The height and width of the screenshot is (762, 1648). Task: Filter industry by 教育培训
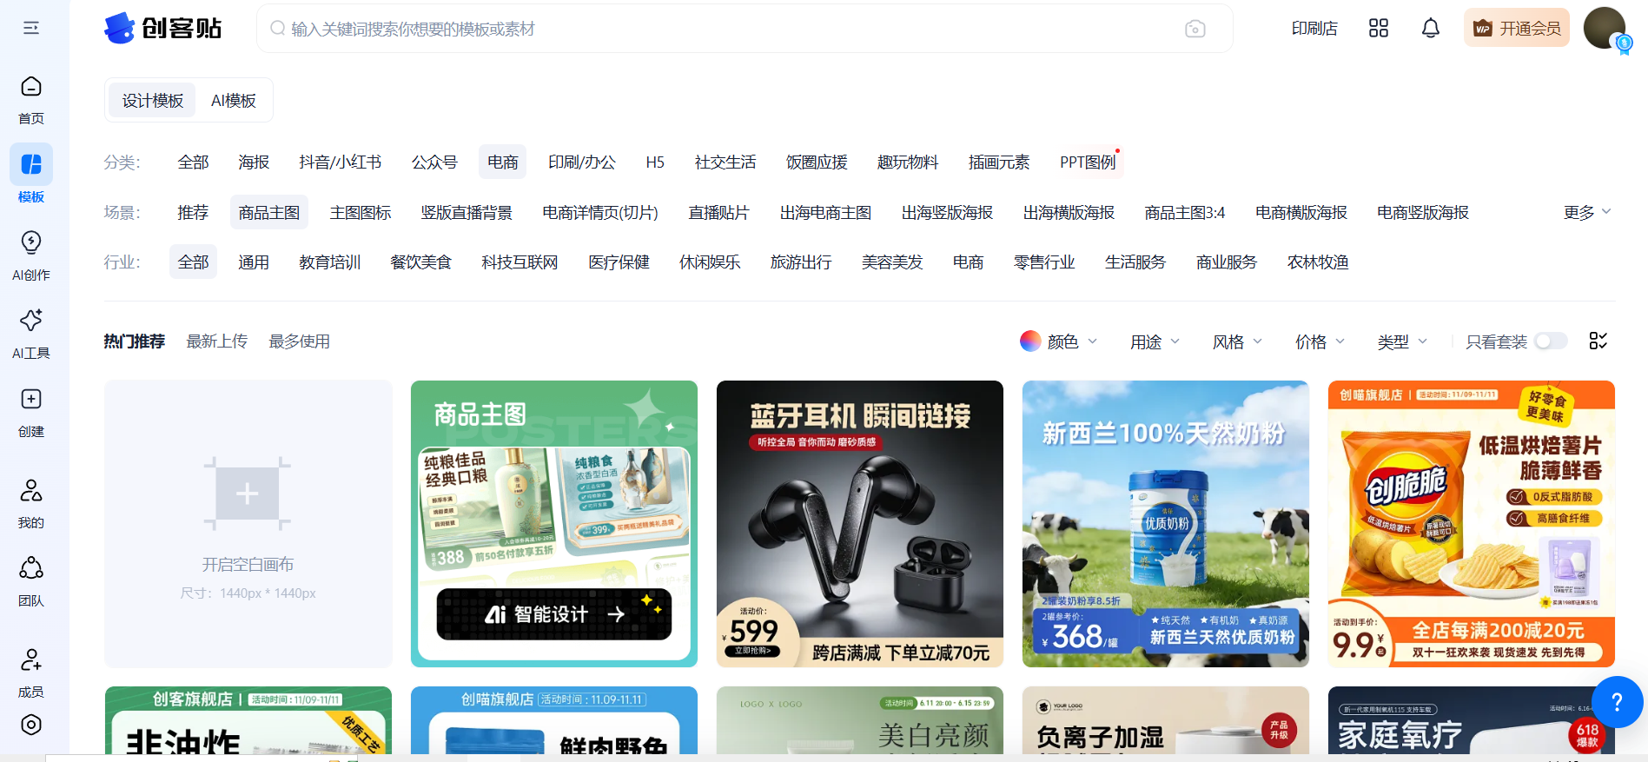[x=330, y=262]
